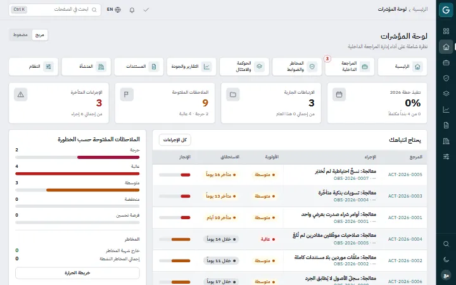The image size is (456, 285).
Task: Select the home icon in sidebar
Action: pos(446,47)
